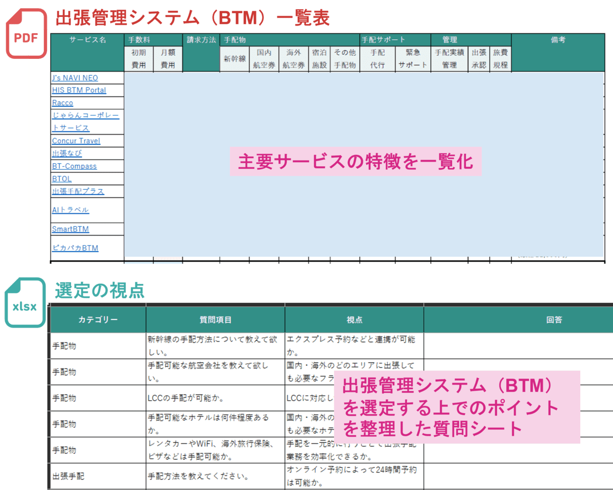Click the 出張手配プラス link

[x=78, y=191]
